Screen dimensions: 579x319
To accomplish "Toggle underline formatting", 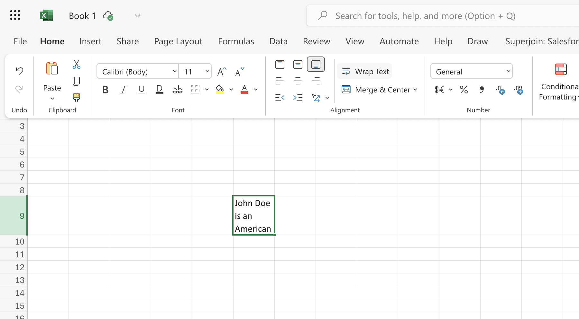I will (x=141, y=90).
